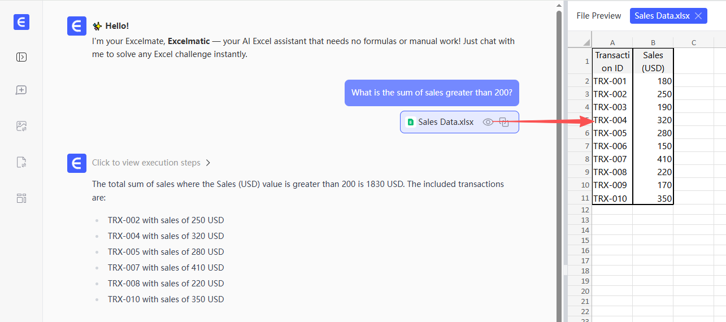Click the green spreadsheet icon on the file chip
This screenshot has height=322, width=726.
(x=411, y=122)
